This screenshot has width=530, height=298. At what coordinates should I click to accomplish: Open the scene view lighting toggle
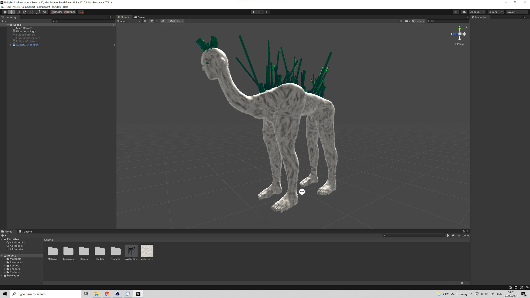(152, 21)
